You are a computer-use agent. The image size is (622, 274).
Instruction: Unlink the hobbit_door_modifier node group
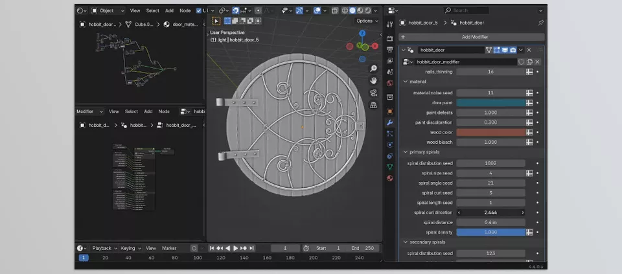pos(537,62)
